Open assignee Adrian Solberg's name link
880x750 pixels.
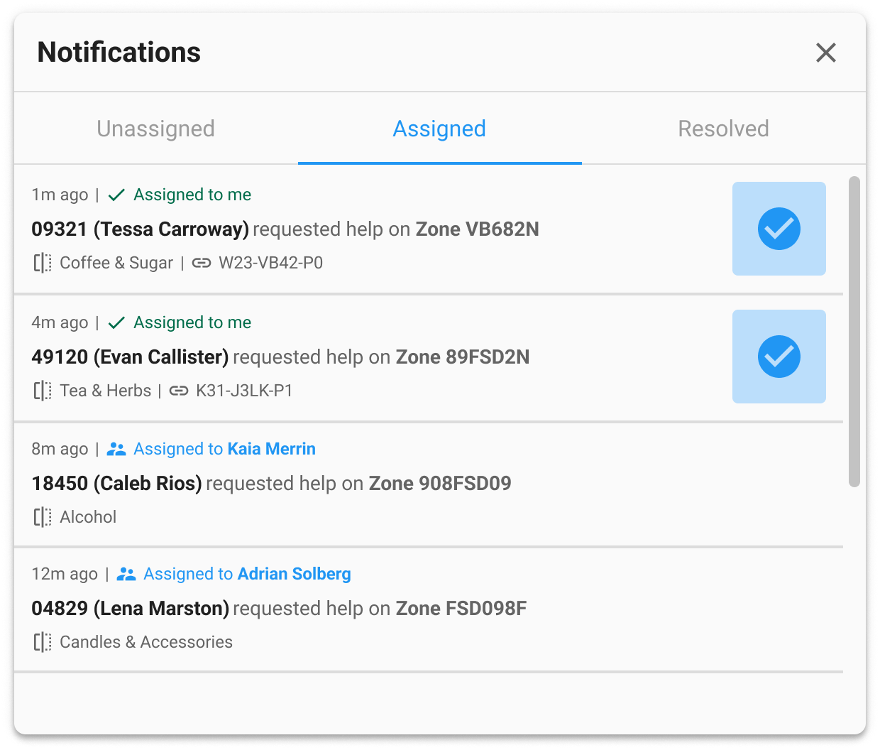[294, 574]
